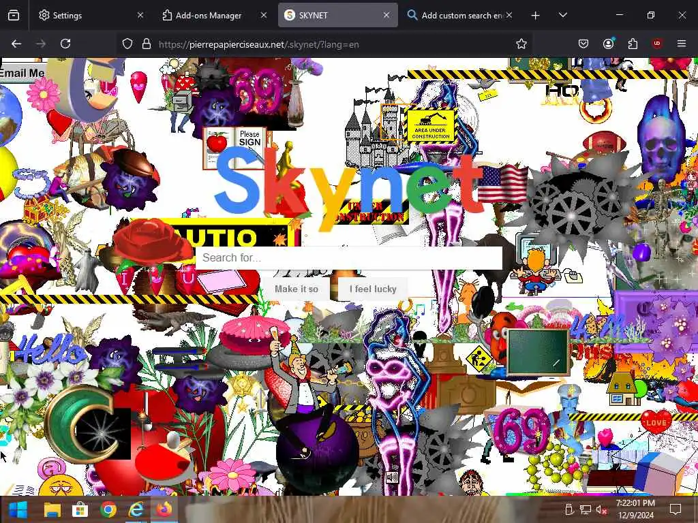
Task: Close the Settings tab
Action: tap(140, 16)
